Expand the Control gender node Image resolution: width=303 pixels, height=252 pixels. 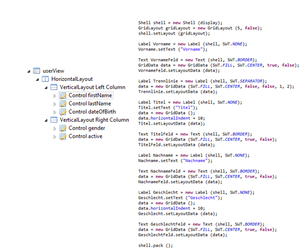[x=55, y=129]
